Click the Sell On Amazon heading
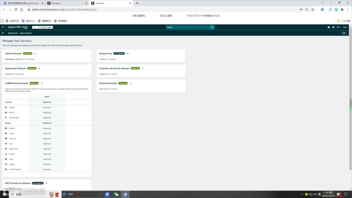352x198 pixels. pyautogui.click(x=13, y=53)
